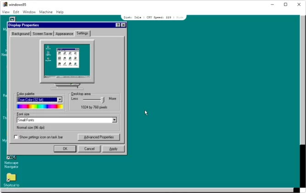Open the Window menu
This screenshot has height=193, width=306.
click(29, 12)
